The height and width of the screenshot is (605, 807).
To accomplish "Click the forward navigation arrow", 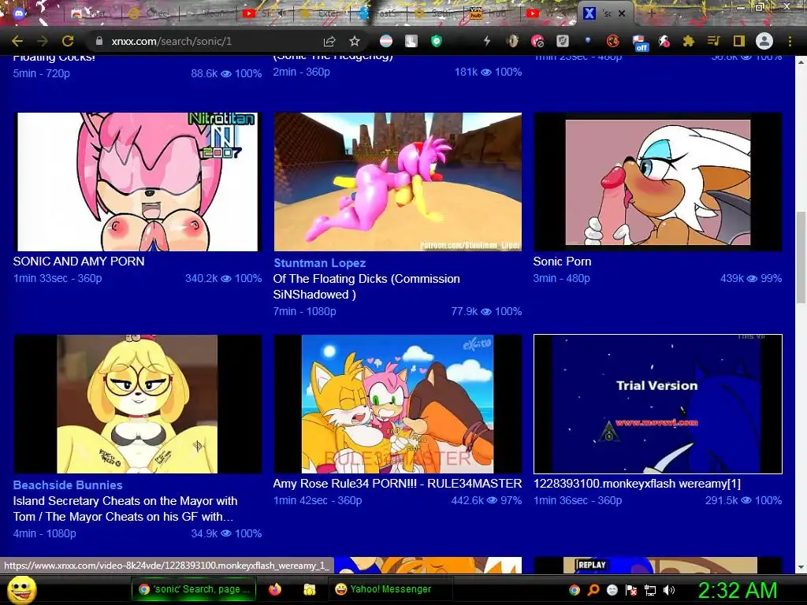I will point(43,41).
